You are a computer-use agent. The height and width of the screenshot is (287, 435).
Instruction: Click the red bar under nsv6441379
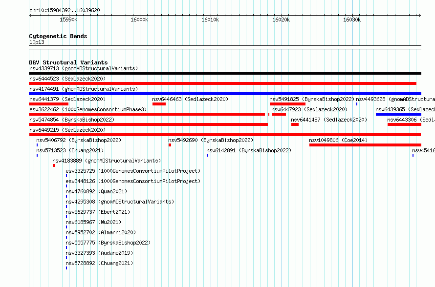[48, 104]
